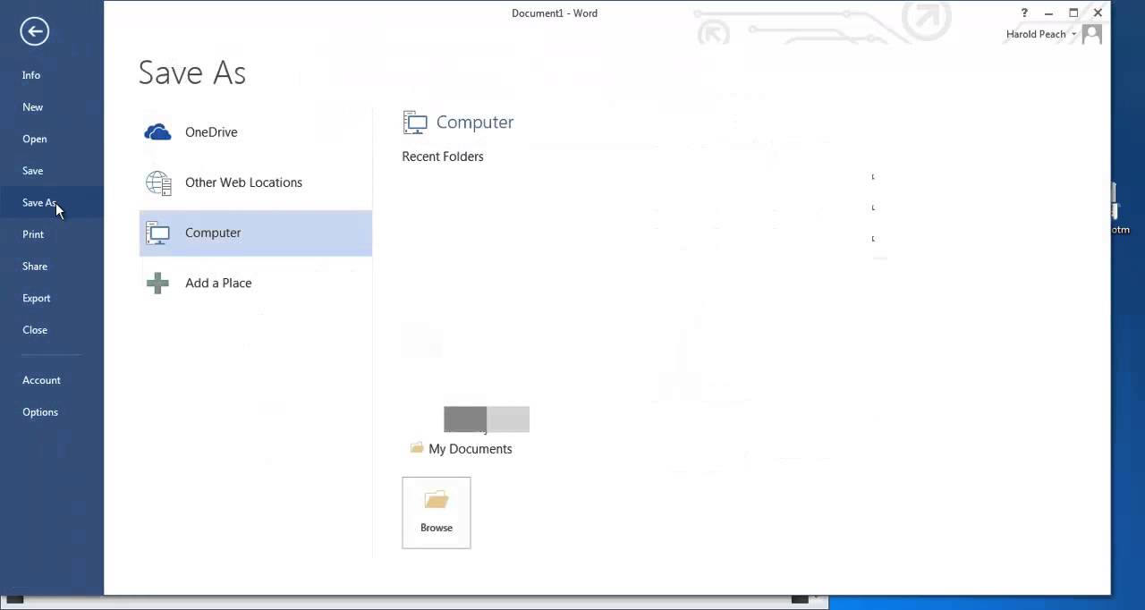Click the OneDrive cloud icon

click(x=157, y=132)
